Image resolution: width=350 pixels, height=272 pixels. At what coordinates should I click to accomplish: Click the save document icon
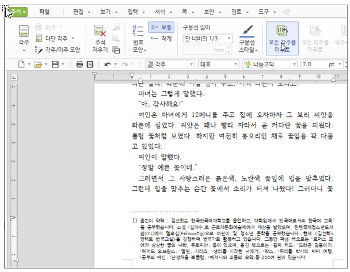coord(55,65)
